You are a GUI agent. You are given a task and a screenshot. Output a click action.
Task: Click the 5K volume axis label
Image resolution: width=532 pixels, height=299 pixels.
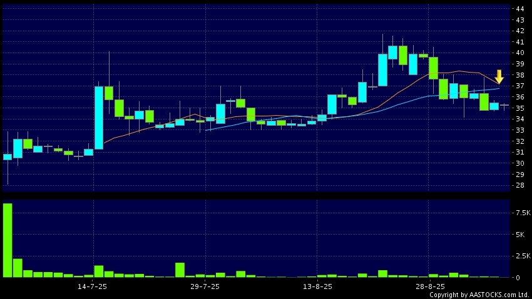pos(520,235)
